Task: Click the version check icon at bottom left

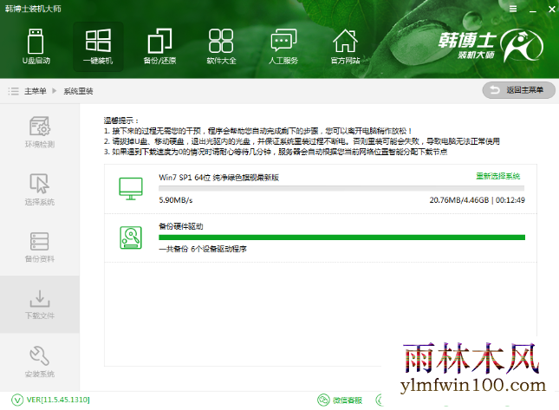Action: coord(17,400)
